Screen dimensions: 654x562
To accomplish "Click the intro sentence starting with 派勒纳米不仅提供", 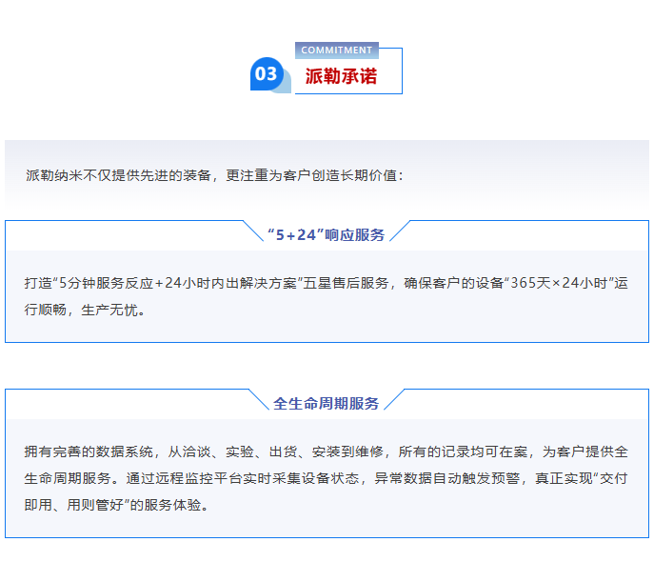I will [214, 175].
